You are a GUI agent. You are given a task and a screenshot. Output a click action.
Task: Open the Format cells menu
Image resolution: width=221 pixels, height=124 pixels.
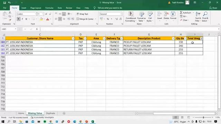(173, 17)
